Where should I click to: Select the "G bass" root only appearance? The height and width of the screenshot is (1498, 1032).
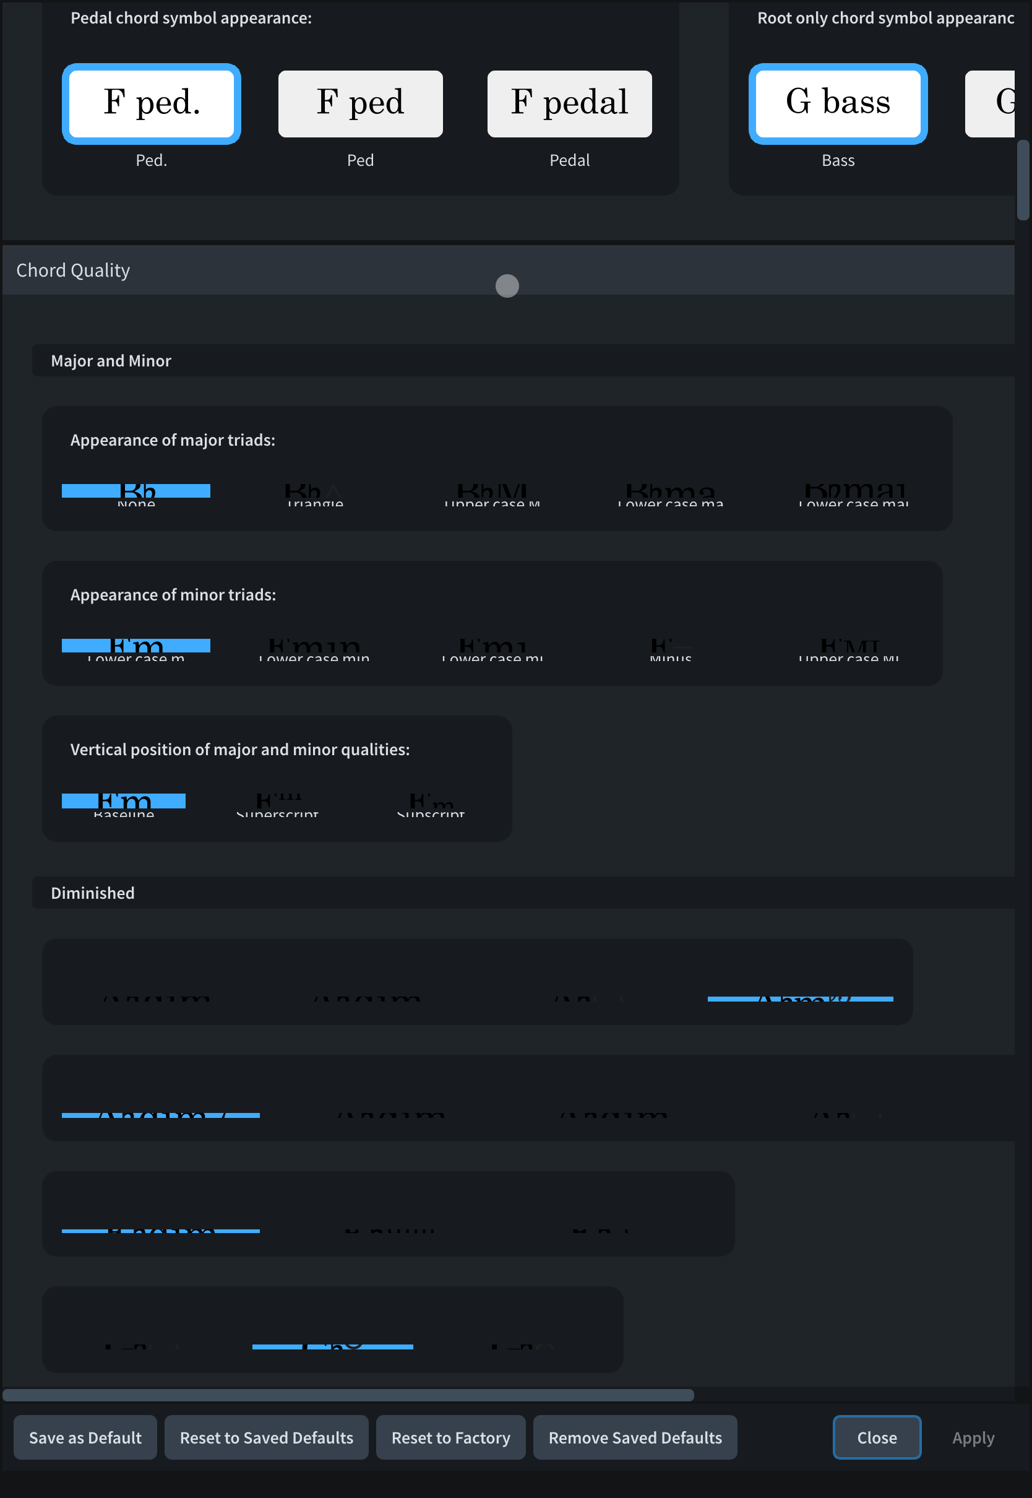point(837,103)
